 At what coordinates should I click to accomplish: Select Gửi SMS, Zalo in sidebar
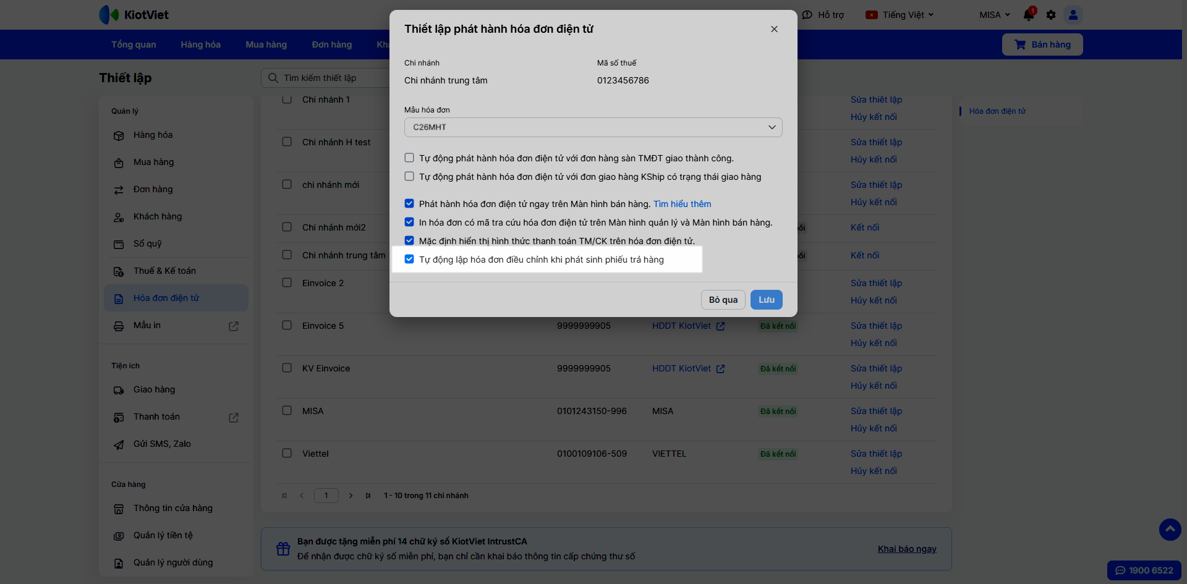pyautogui.click(x=176, y=444)
